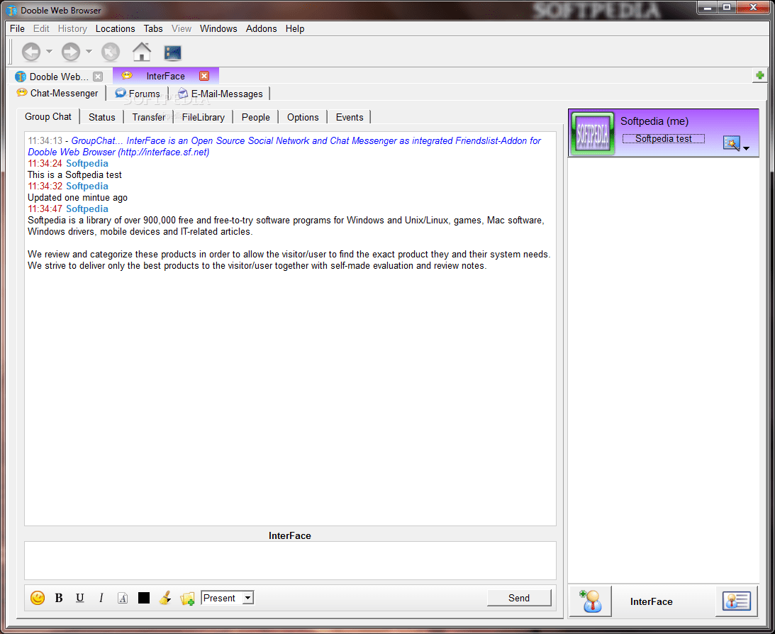
Task: Click the stop/reload globe button
Action: tap(111, 52)
